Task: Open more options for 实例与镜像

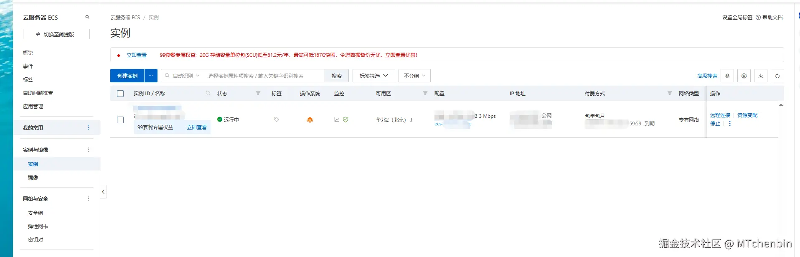Action: [88, 150]
